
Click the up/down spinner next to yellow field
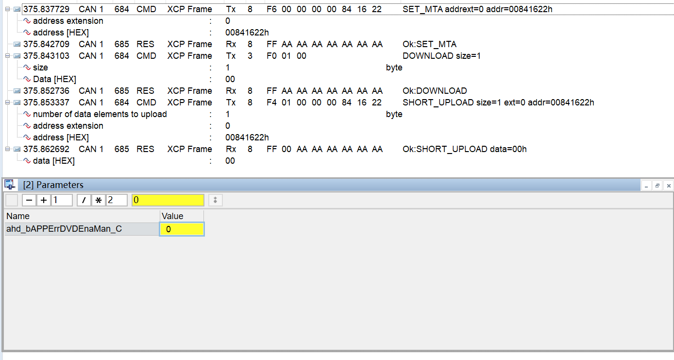(215, 200)
